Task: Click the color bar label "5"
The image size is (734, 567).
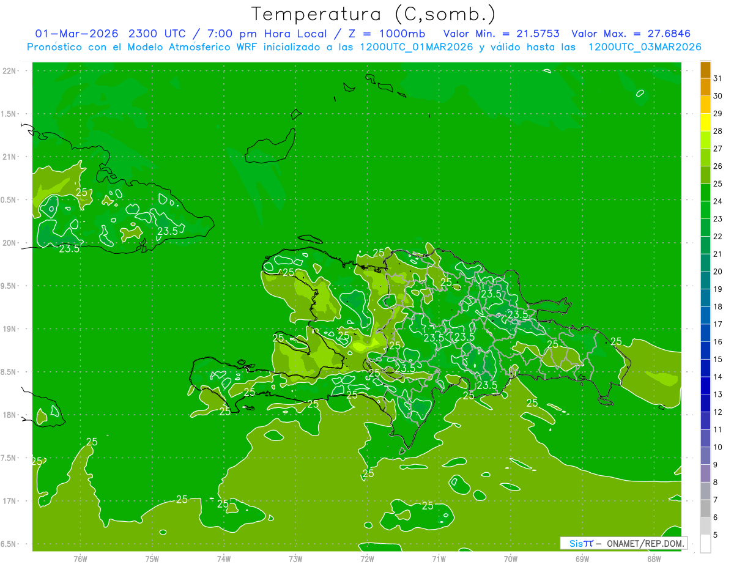Action: pyautogui.click(x=716, y=535)
